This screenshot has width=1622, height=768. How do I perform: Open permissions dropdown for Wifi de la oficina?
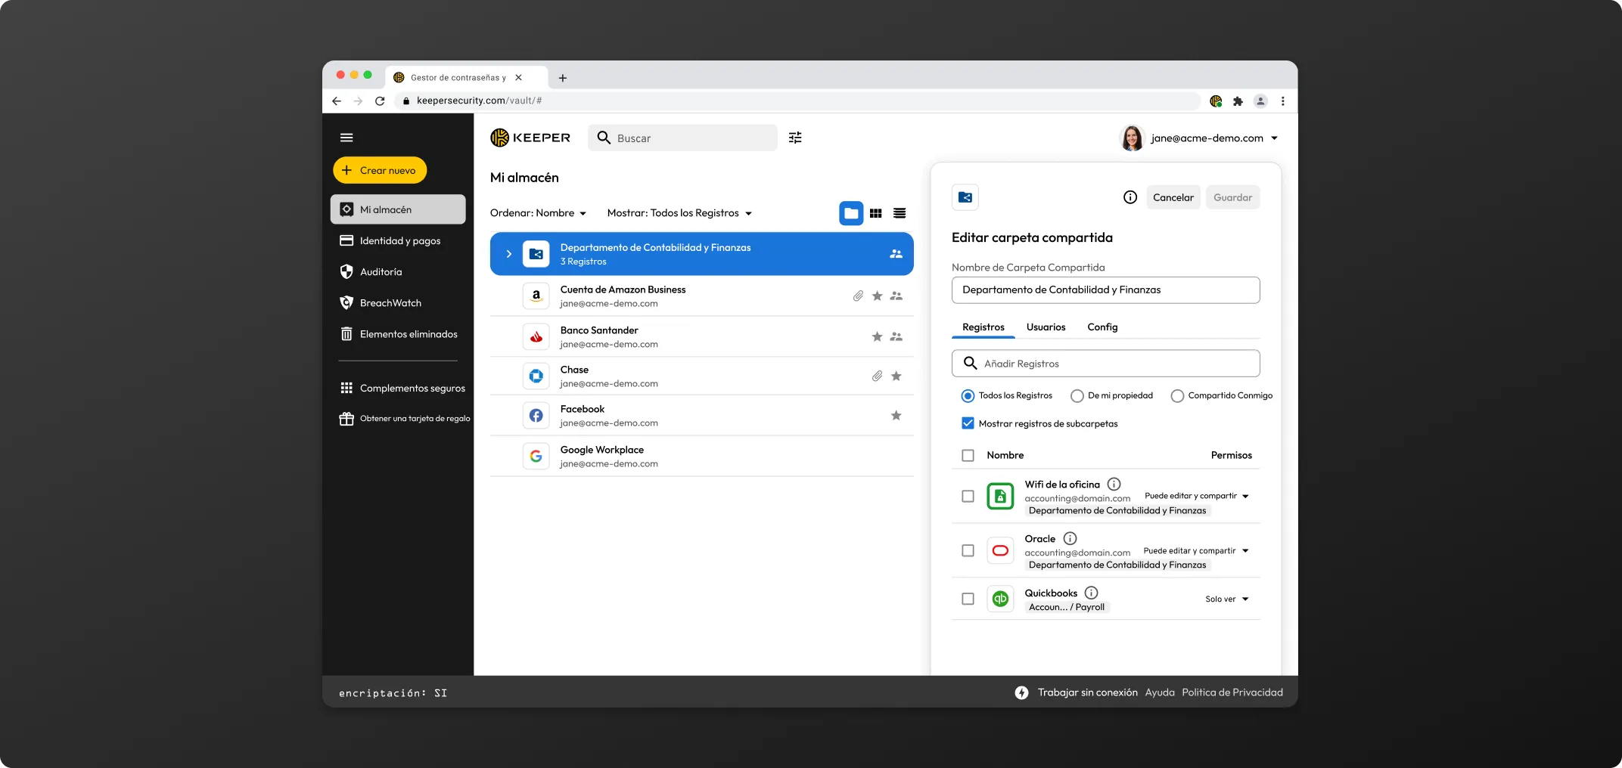tap(1197, 497)
